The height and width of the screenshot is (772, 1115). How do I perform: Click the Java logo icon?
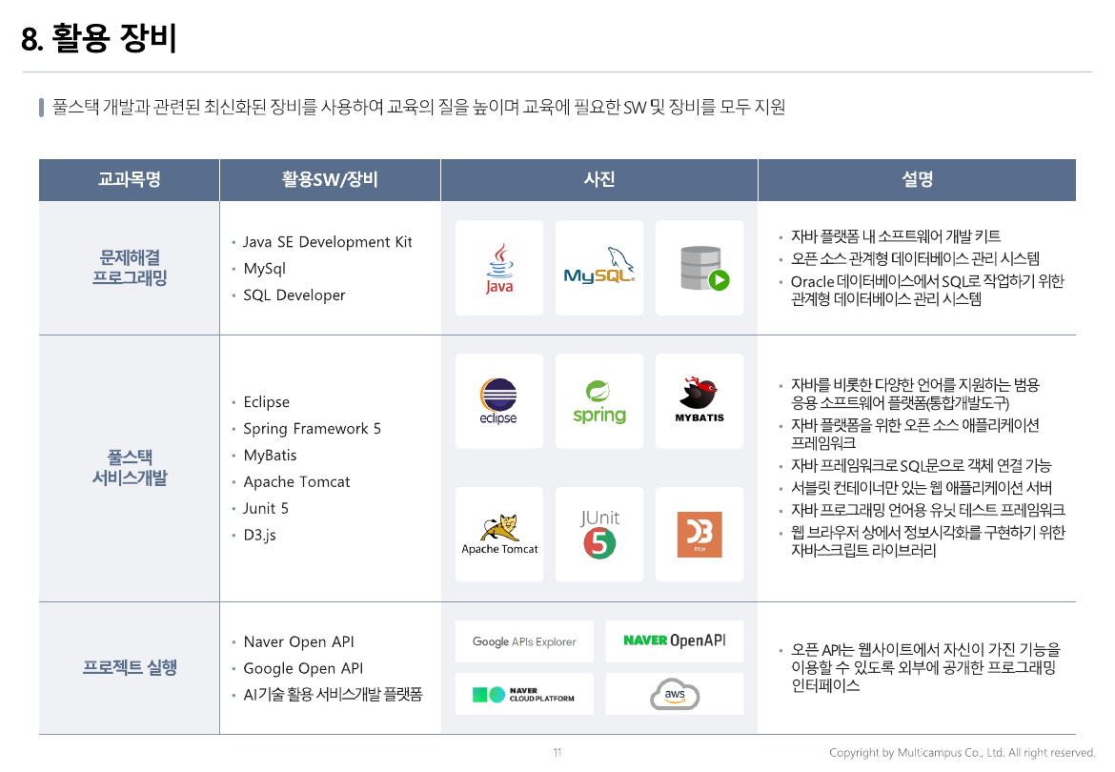499,268
